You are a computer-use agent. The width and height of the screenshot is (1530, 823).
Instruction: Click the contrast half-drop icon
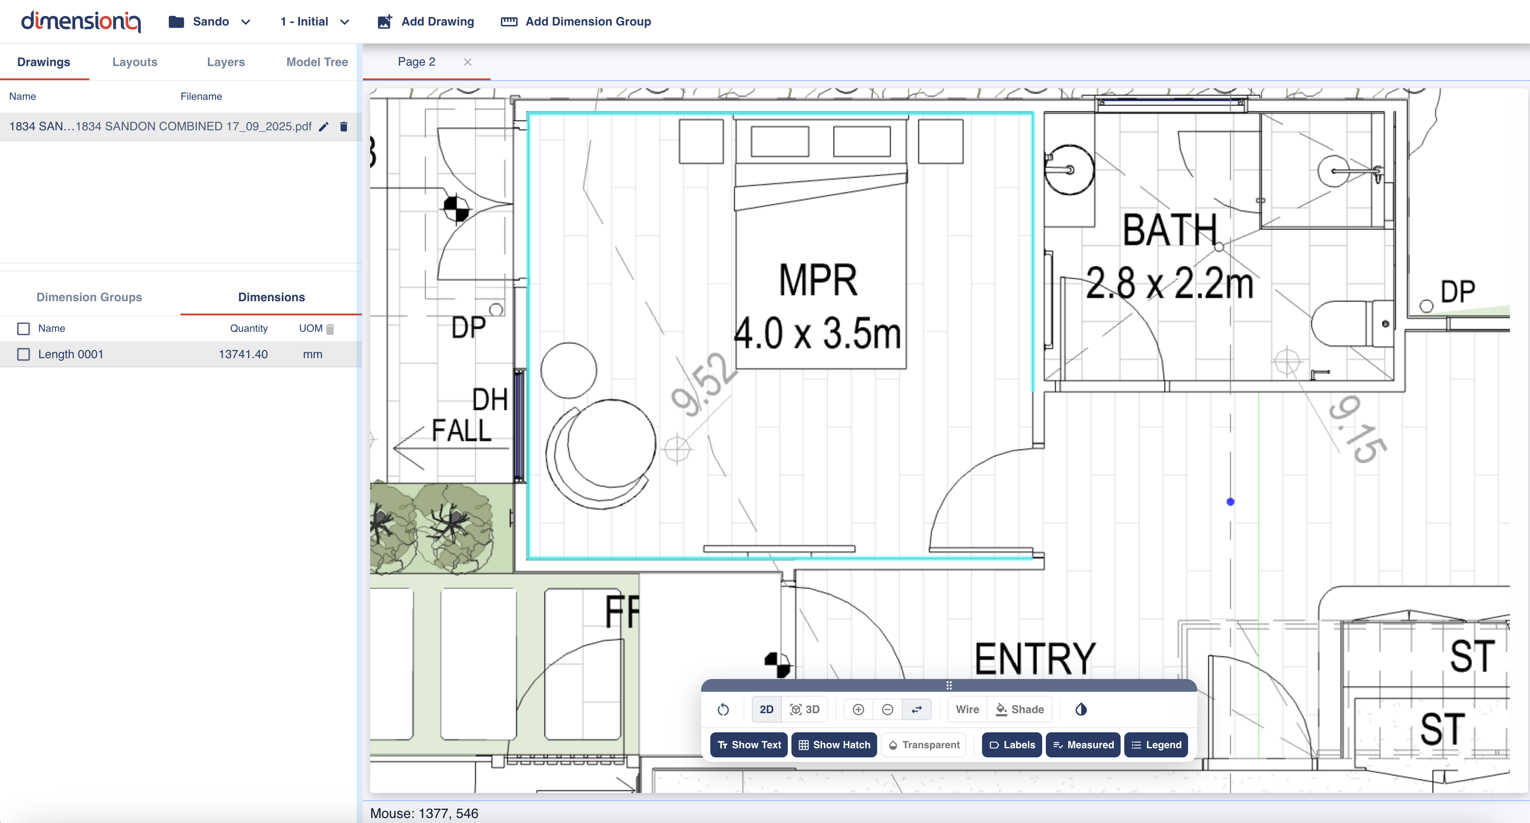[x=1081, y=710]
